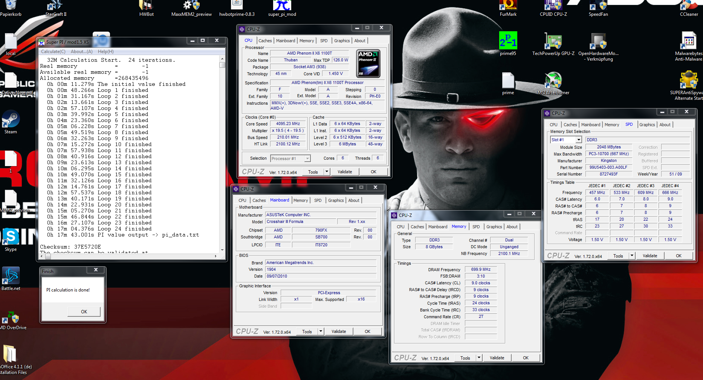Screen dimensions: 703x380
Task: Open the OpenHardwareMonitor shortcut icon
Action: click(x=598, y=47)
